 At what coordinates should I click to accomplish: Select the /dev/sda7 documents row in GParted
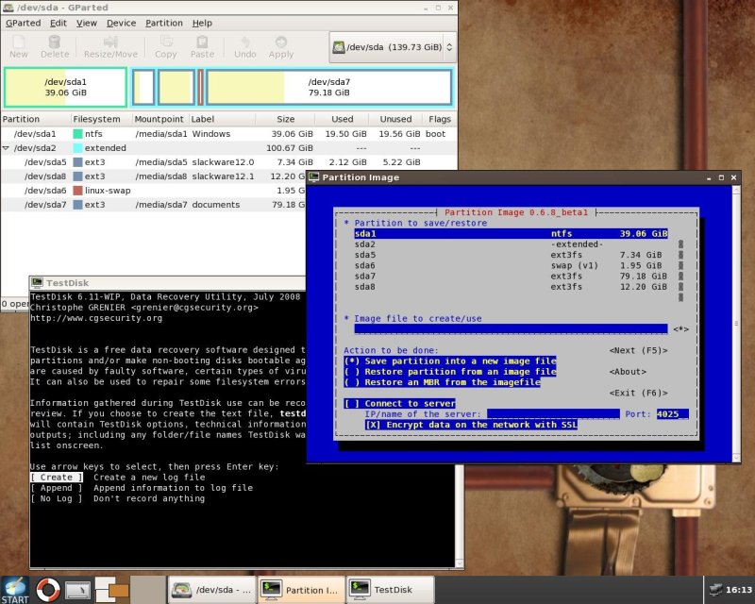[x=154, y=205]
